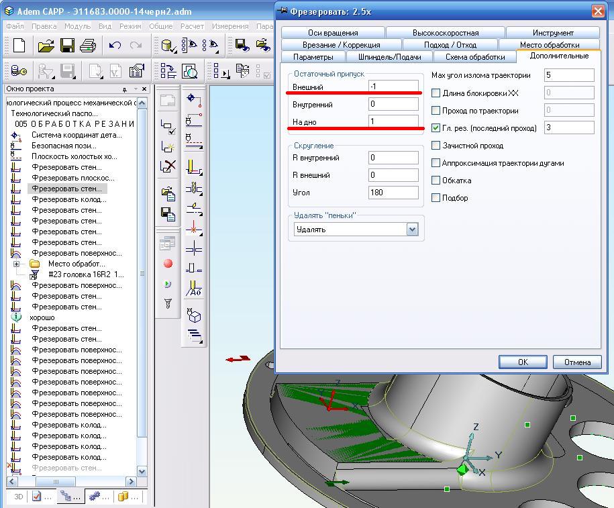Switch to the Врезание / Коррекция tab
Image resolution: width=614 pixels, height=508 pixels.
pyautogui.click(x=341, y=45)
